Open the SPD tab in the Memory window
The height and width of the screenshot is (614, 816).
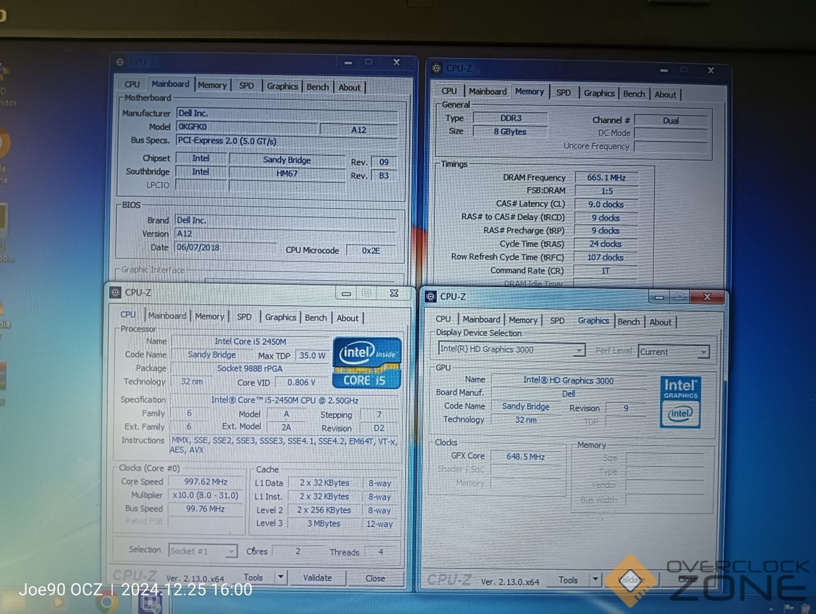(563, 93)
